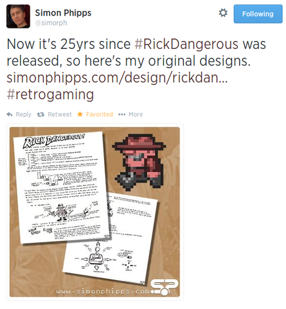The image size is (286, 309).
Task: Open the #retrogaming hashtag
Action: pos(50,94)
